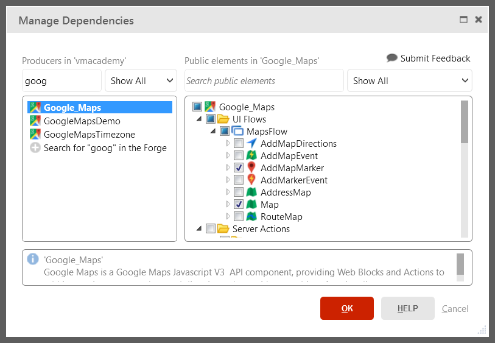
Task: Enable the RouteMap checkbox
Action: [x=239, y=217]
